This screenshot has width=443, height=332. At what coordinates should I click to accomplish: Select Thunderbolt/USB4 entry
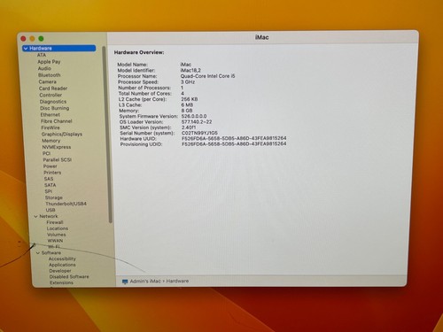coord(66,204)
